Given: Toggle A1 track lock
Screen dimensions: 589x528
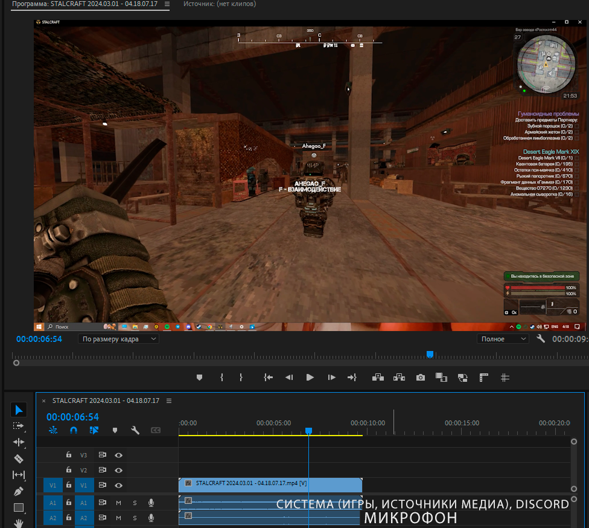Looking at the screenshot, I should click(x=69, y=503).
